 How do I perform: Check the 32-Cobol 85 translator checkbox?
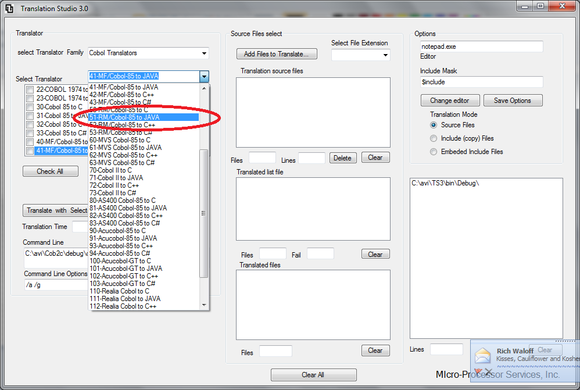(30, 125)
